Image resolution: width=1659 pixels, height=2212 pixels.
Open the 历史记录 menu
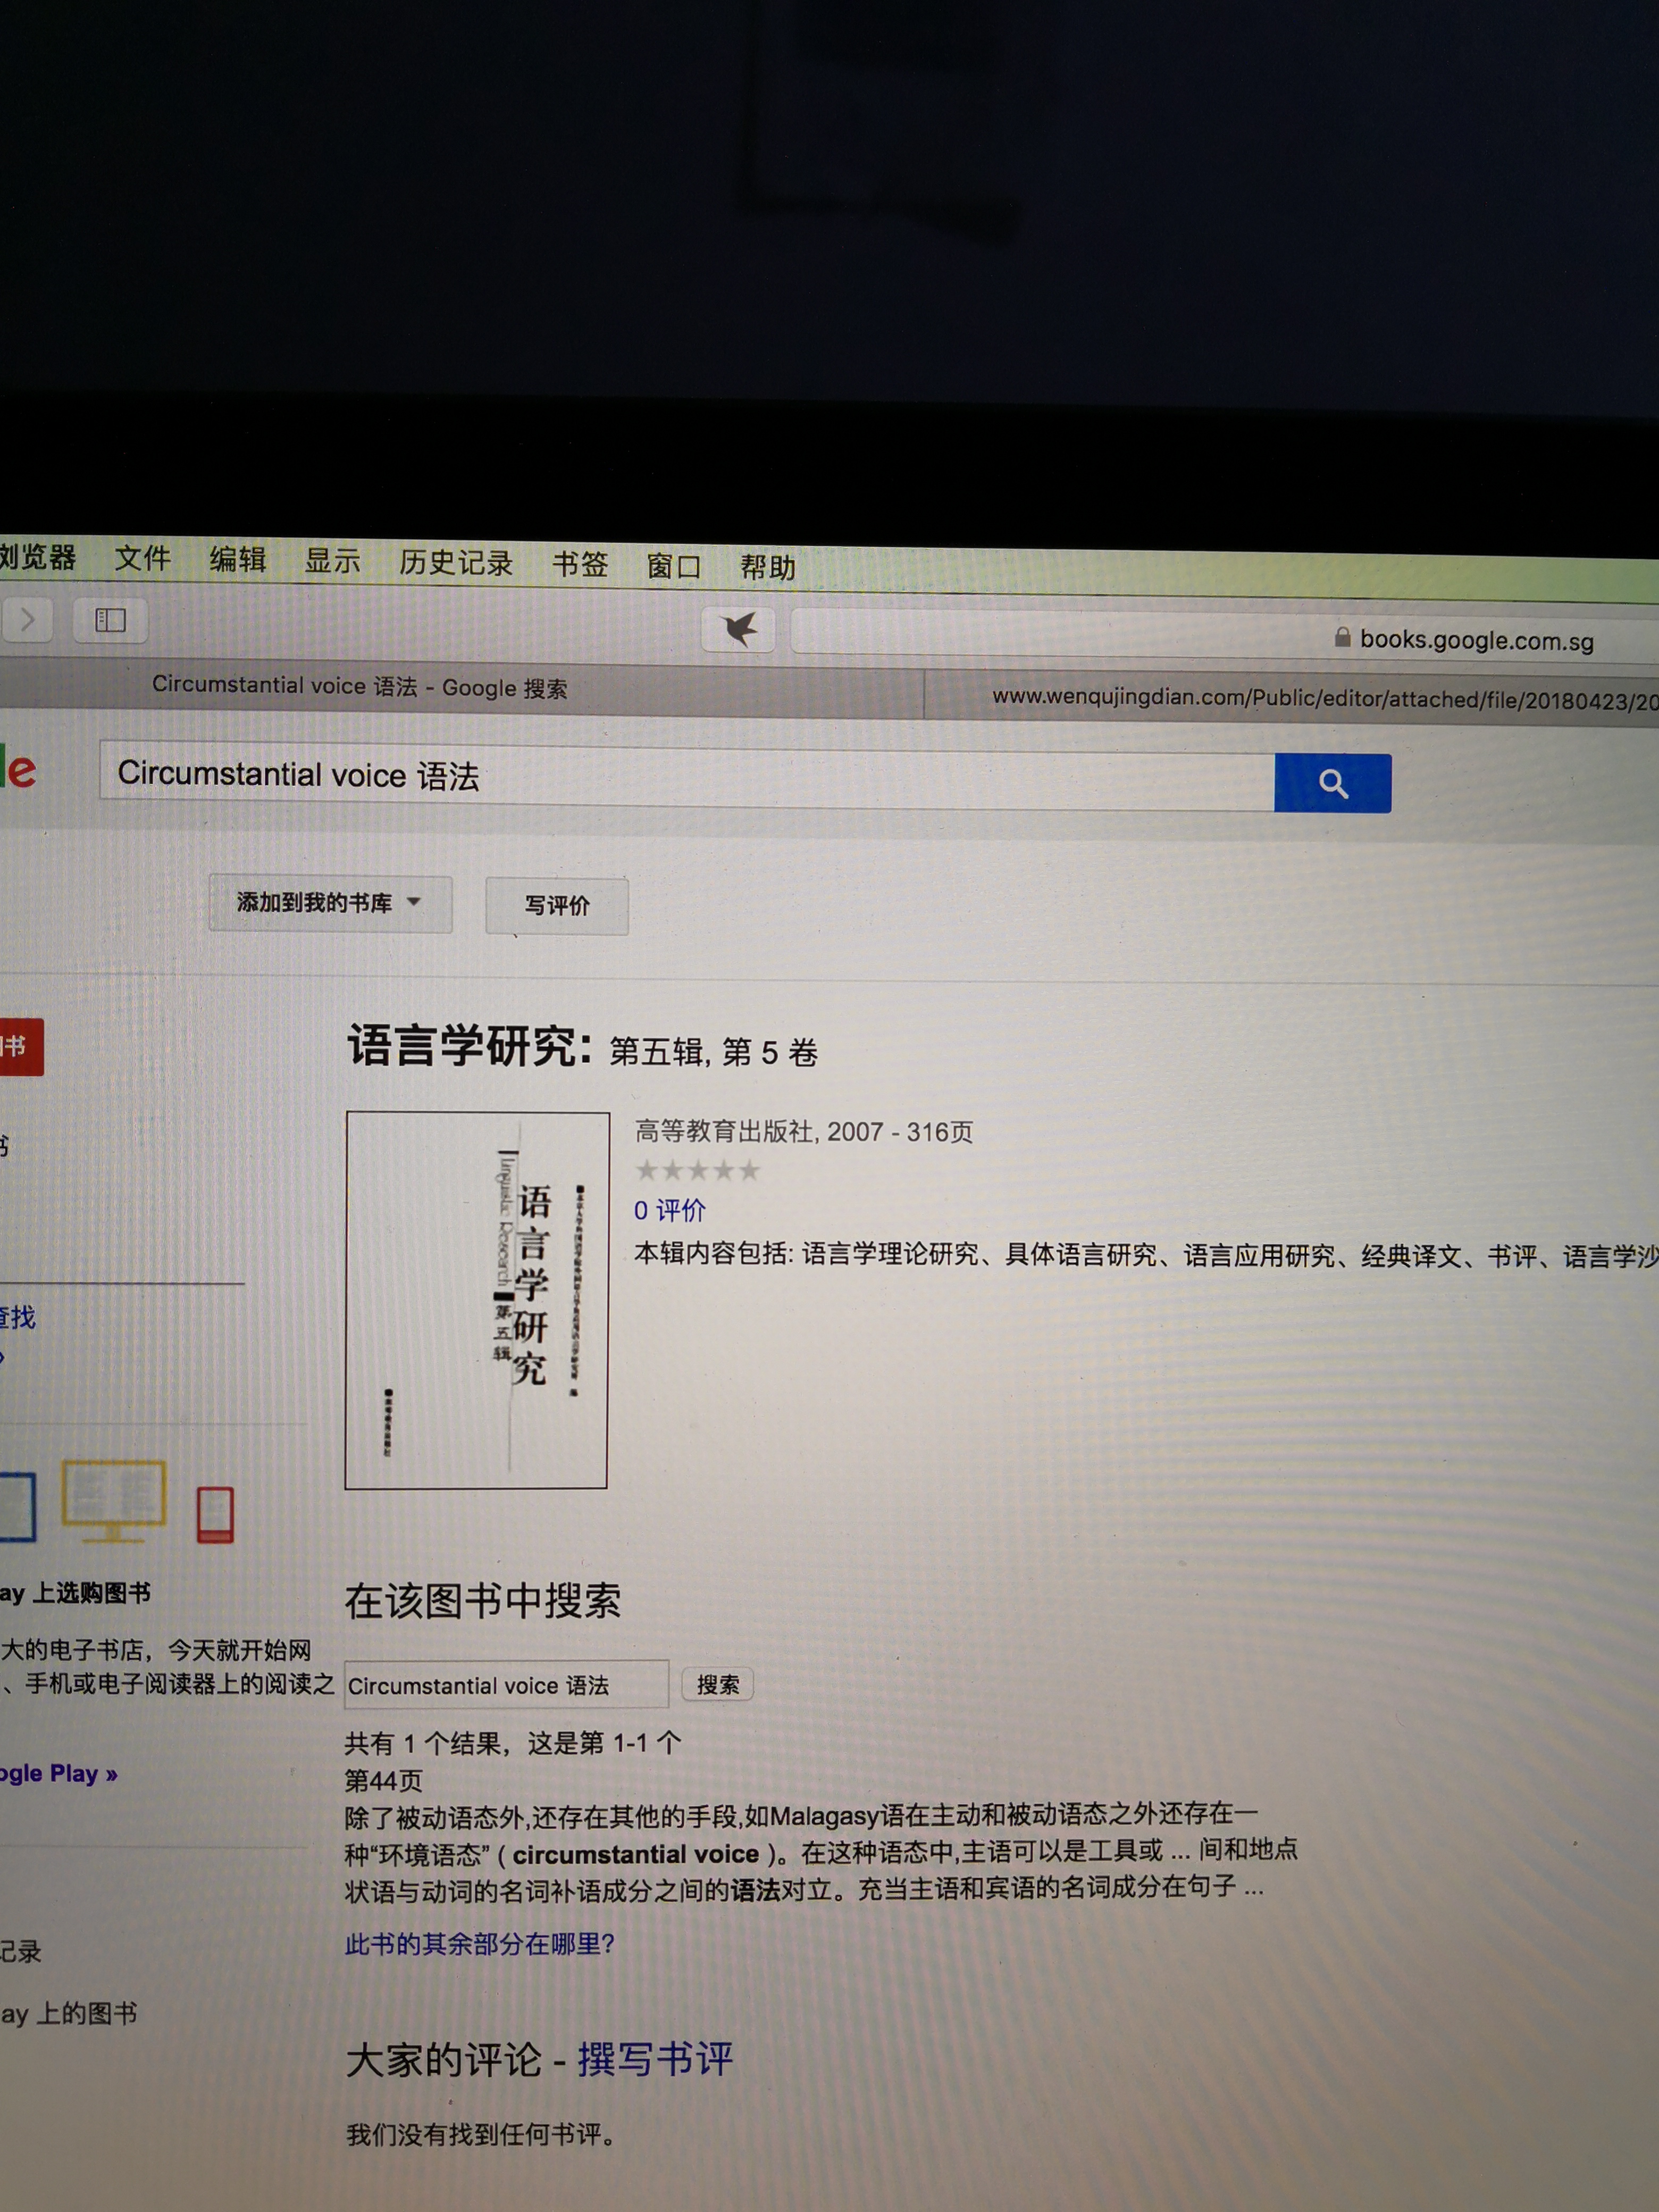(456, 563)
